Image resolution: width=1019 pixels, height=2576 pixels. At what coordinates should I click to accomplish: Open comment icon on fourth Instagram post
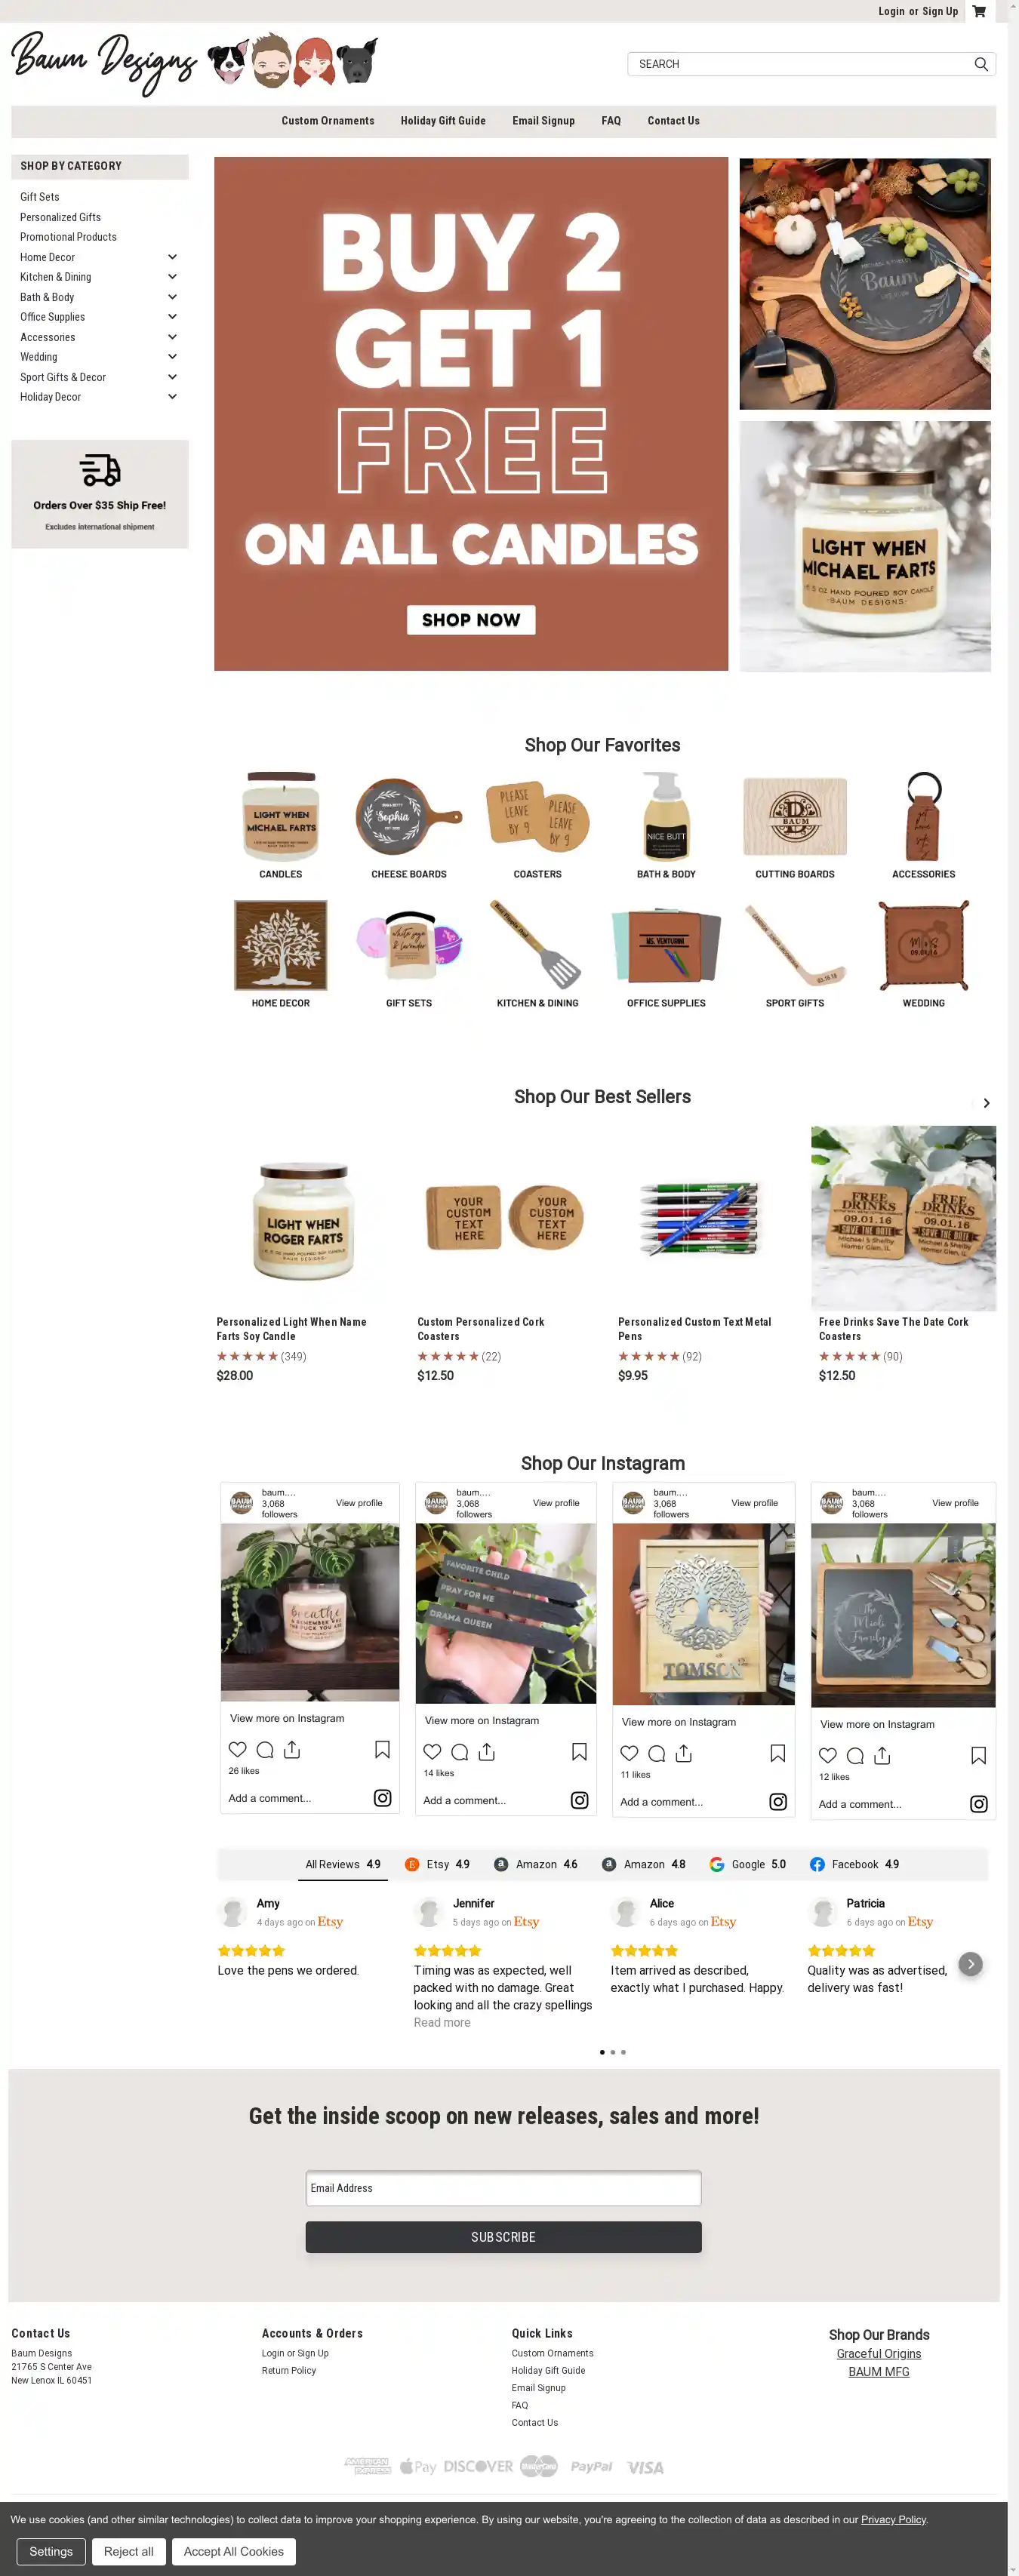pyautogui.click(x=855, y=1755)
